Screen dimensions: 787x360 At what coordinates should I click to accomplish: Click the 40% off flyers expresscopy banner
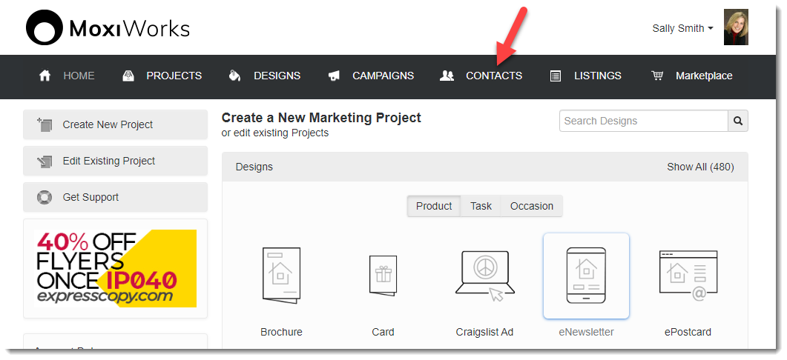(116, 269)
